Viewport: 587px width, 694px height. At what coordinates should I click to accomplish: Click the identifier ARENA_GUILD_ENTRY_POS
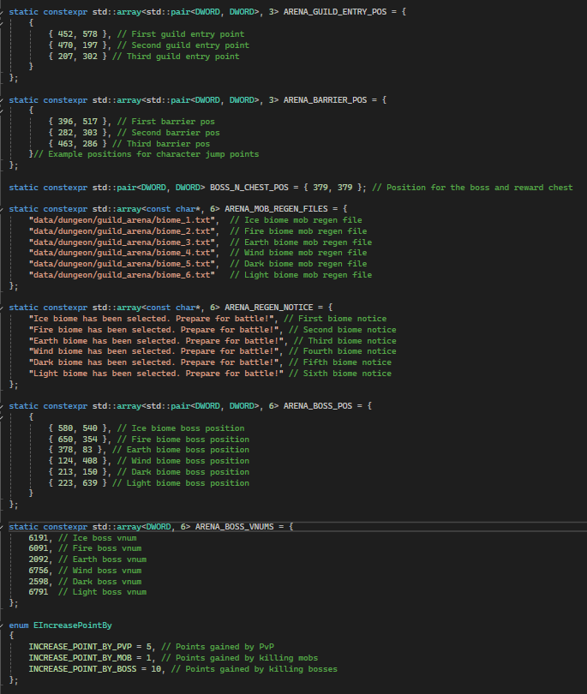[x=335, y=12]
